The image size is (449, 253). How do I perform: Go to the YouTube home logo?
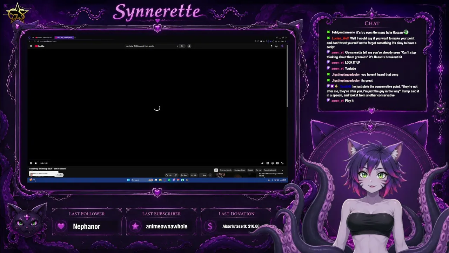(x=40, y=46)
